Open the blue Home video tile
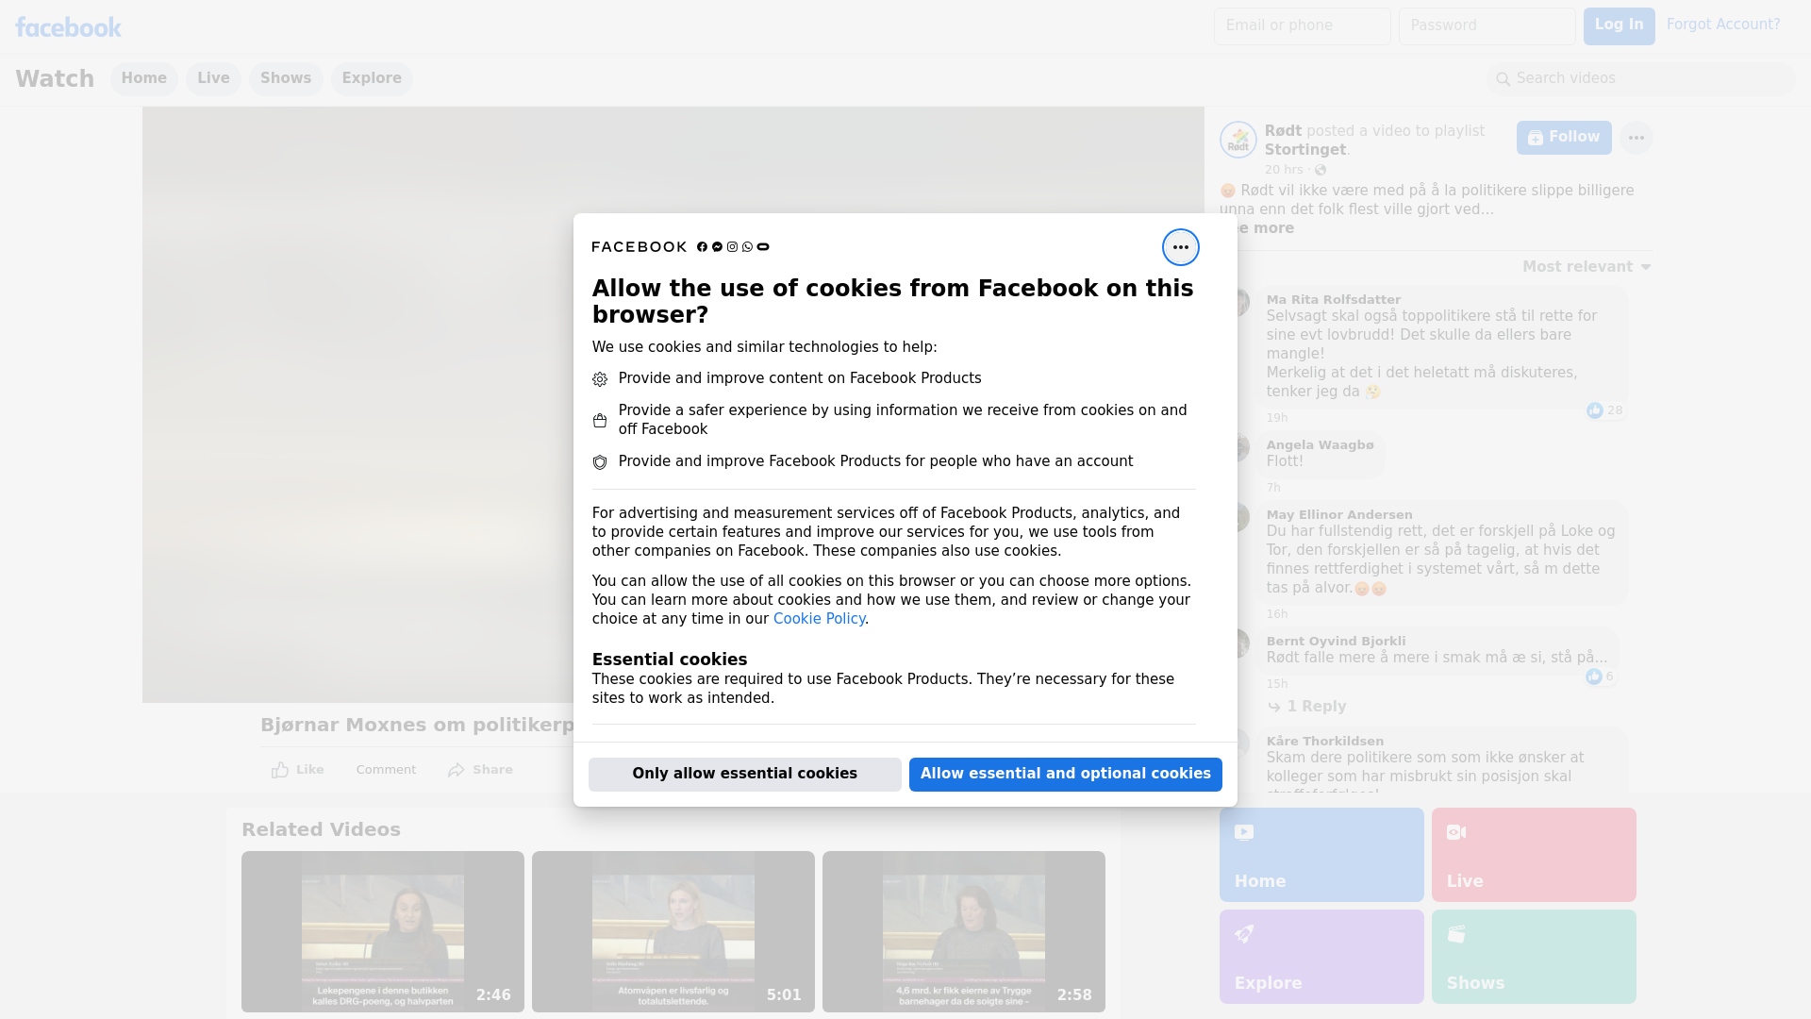The width and height of the screenshot is (1811, 1019). coord(1321,854)
